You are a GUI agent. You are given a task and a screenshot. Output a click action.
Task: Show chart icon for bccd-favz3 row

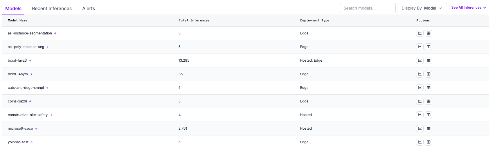point(420,60)
